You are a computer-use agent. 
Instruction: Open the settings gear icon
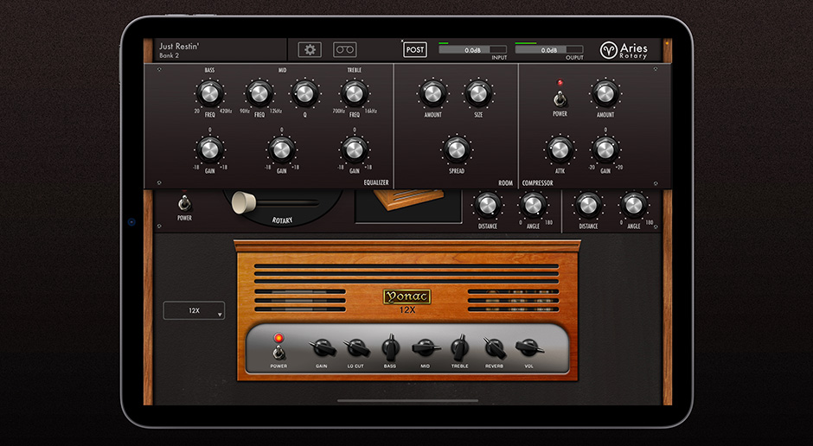[309, 50]
